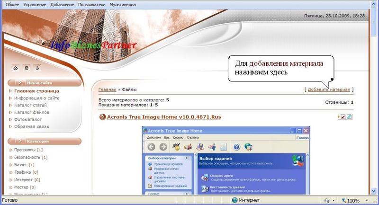The width and height of the screenshot is (379, 205).
Task: Open Информация о сайте page
Action: 37,98
